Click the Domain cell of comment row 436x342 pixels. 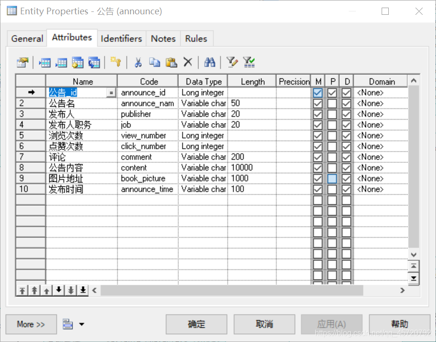point(381,157)
